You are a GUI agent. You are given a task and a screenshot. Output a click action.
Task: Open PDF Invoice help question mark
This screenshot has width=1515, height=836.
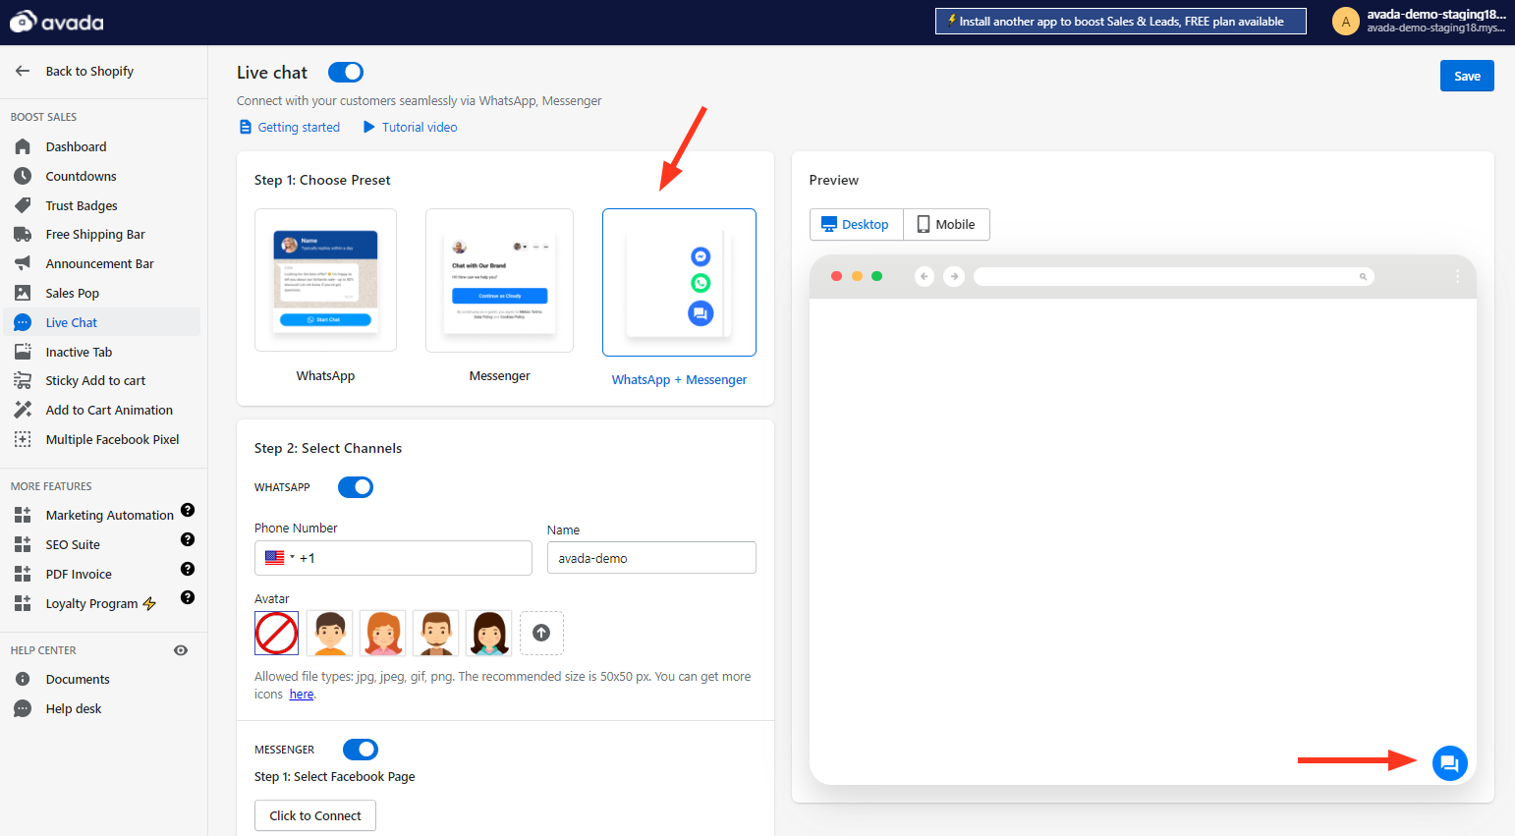pos(188,569)
